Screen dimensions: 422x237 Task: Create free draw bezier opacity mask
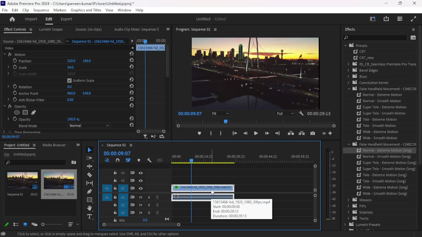(33, 113)
